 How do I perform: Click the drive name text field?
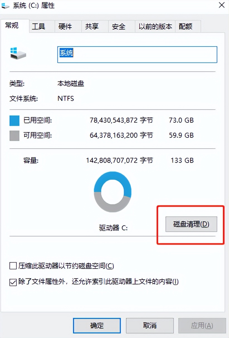pos(137,54)
